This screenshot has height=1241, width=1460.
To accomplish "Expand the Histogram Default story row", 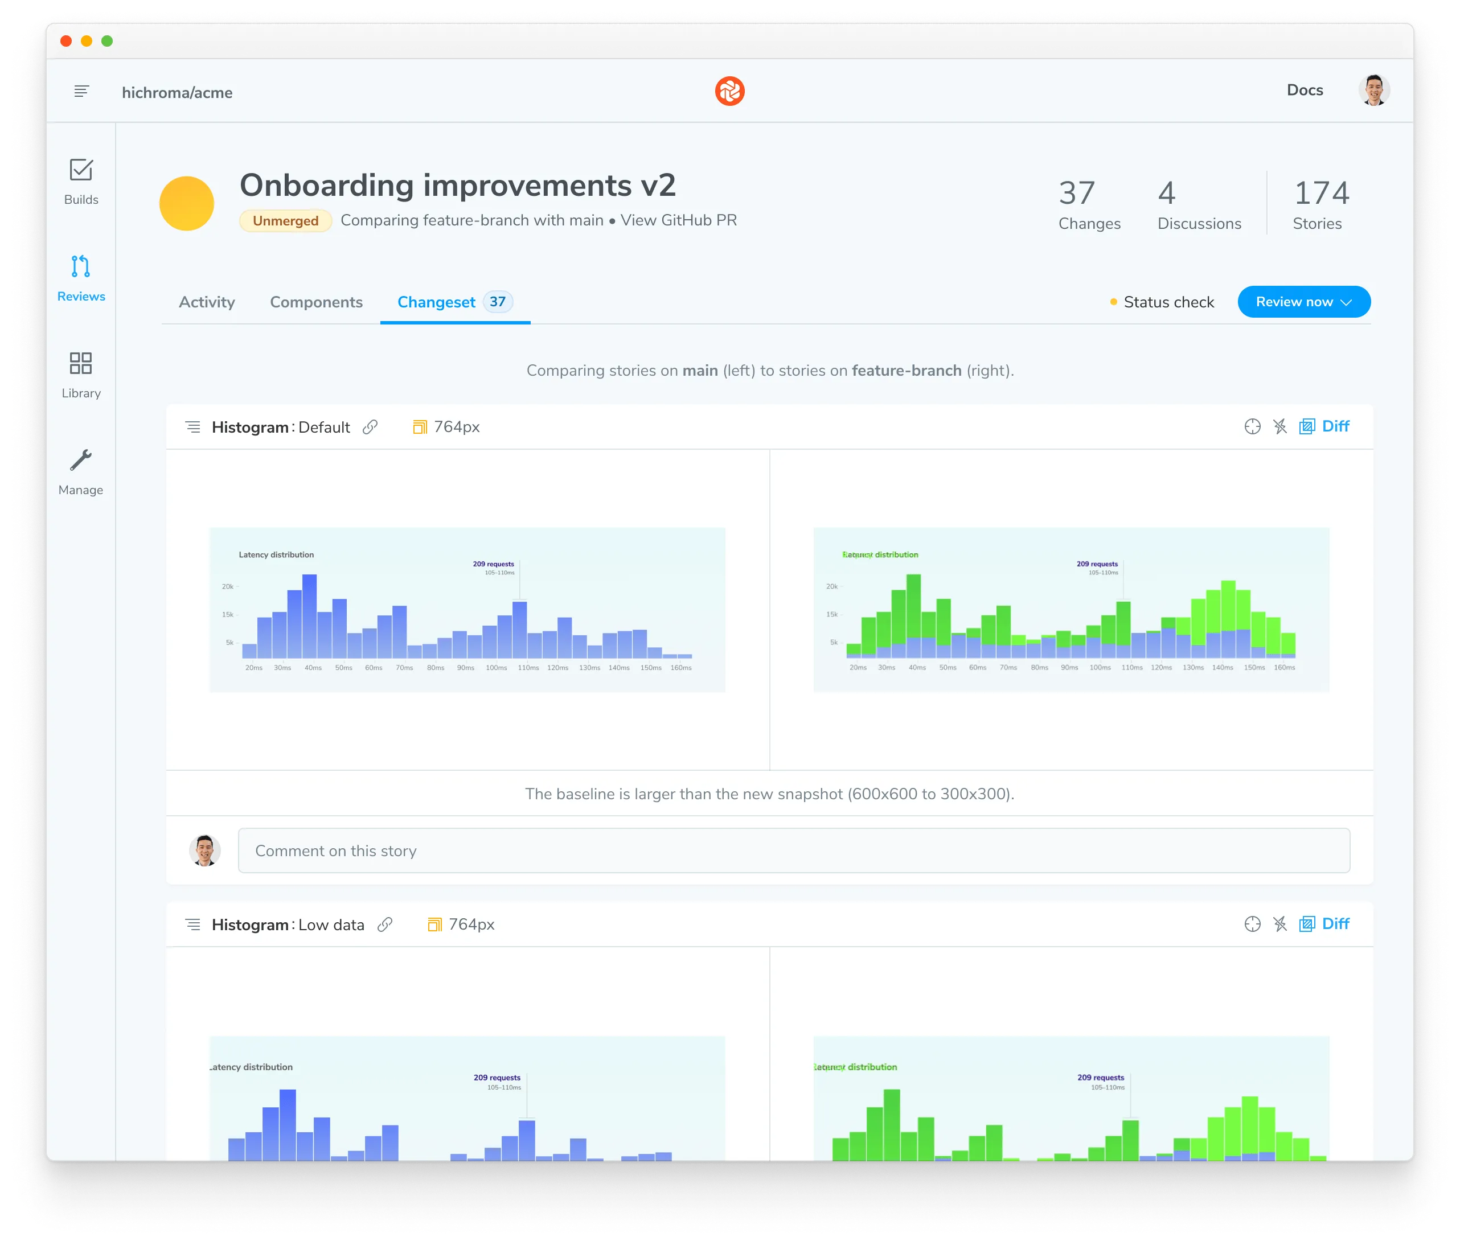I will pos(192,427).
